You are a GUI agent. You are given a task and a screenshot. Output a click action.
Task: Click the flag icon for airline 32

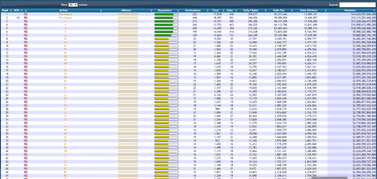click(x=25, y=137)
